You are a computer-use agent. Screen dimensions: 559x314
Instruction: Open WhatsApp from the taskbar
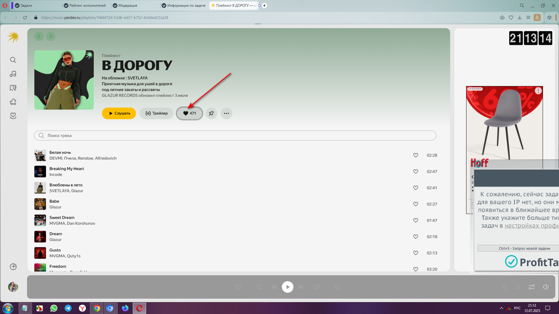point(54,308)
